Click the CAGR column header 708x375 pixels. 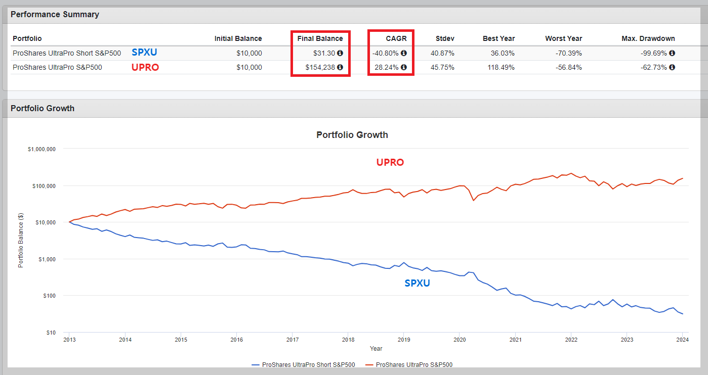coord(397,38)
